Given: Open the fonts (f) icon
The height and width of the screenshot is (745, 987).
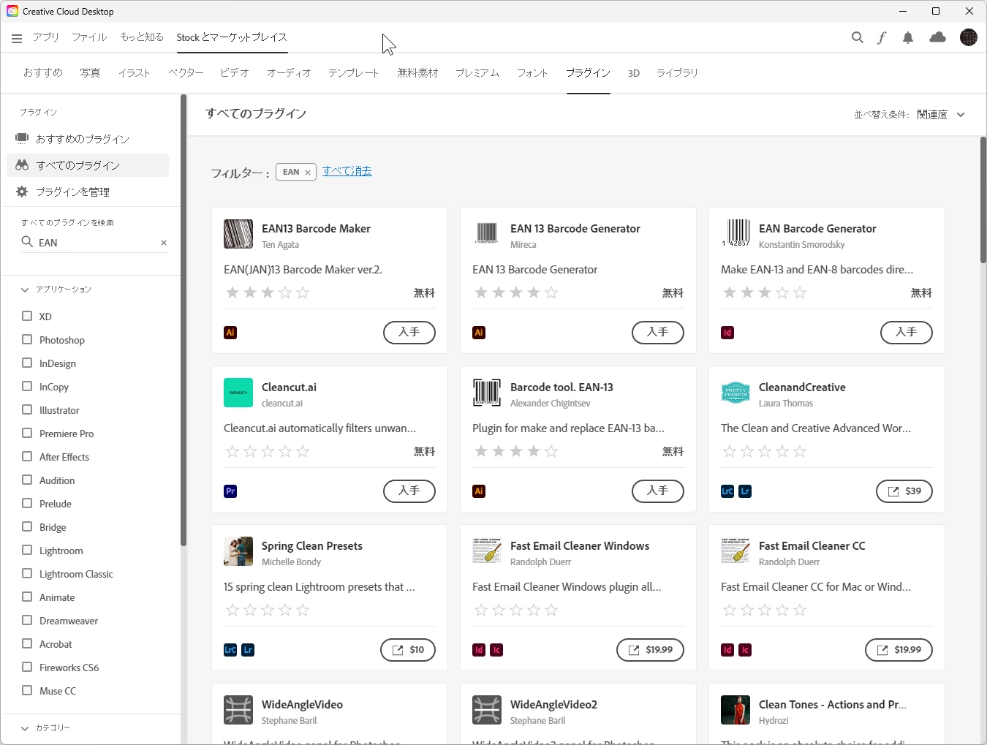Looking at the screenshot, I should click(x=882, y=37).
